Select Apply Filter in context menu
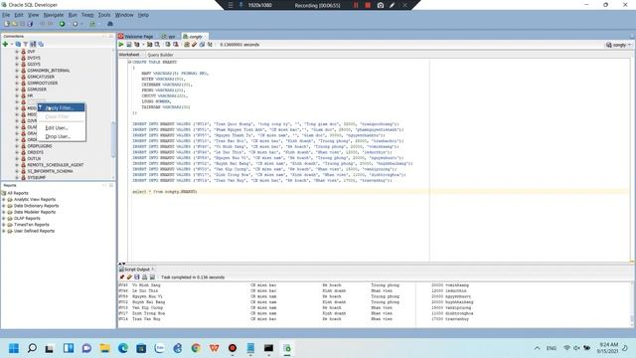This screenshot has height=358, width=636. pyautogui.click(x=62, y=107)
